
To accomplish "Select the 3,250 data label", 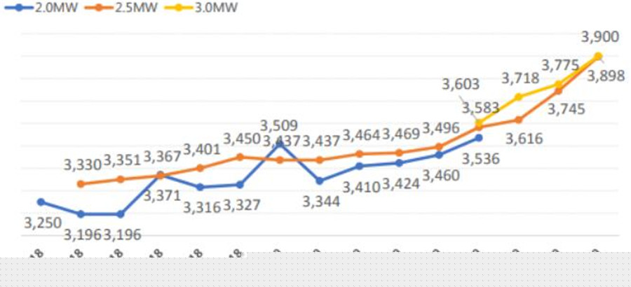I will tap(43, 223).
